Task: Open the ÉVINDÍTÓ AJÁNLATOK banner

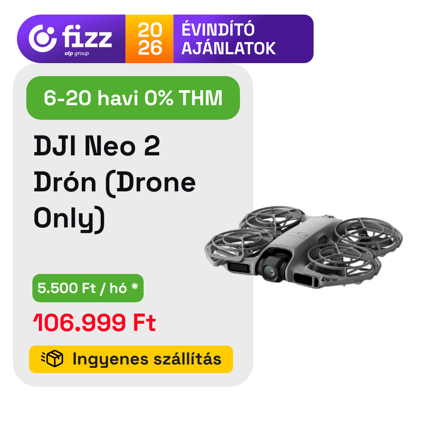Action: point(243,39)
